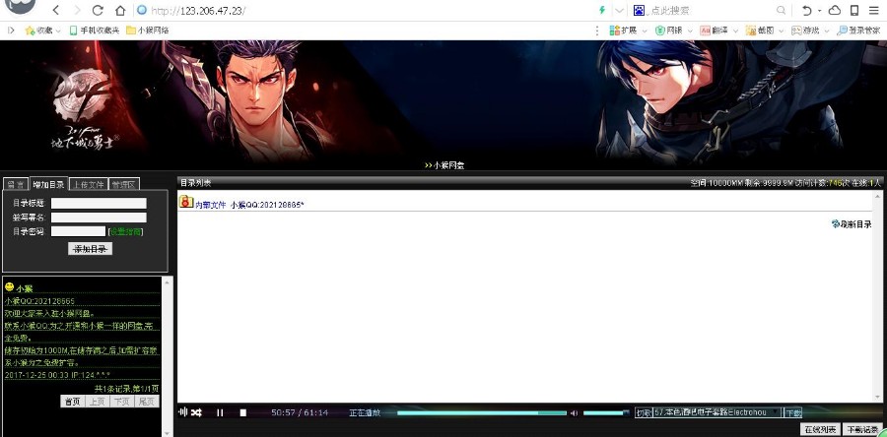Screen dimensions: 887x437
Task: Mute with the speaker volume icon
Action: tap(575, 412)
